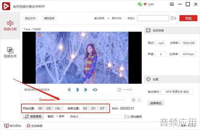200x130 pixels.
Task: Click the WeChat icon in title bar
Action: click(140, 4)
